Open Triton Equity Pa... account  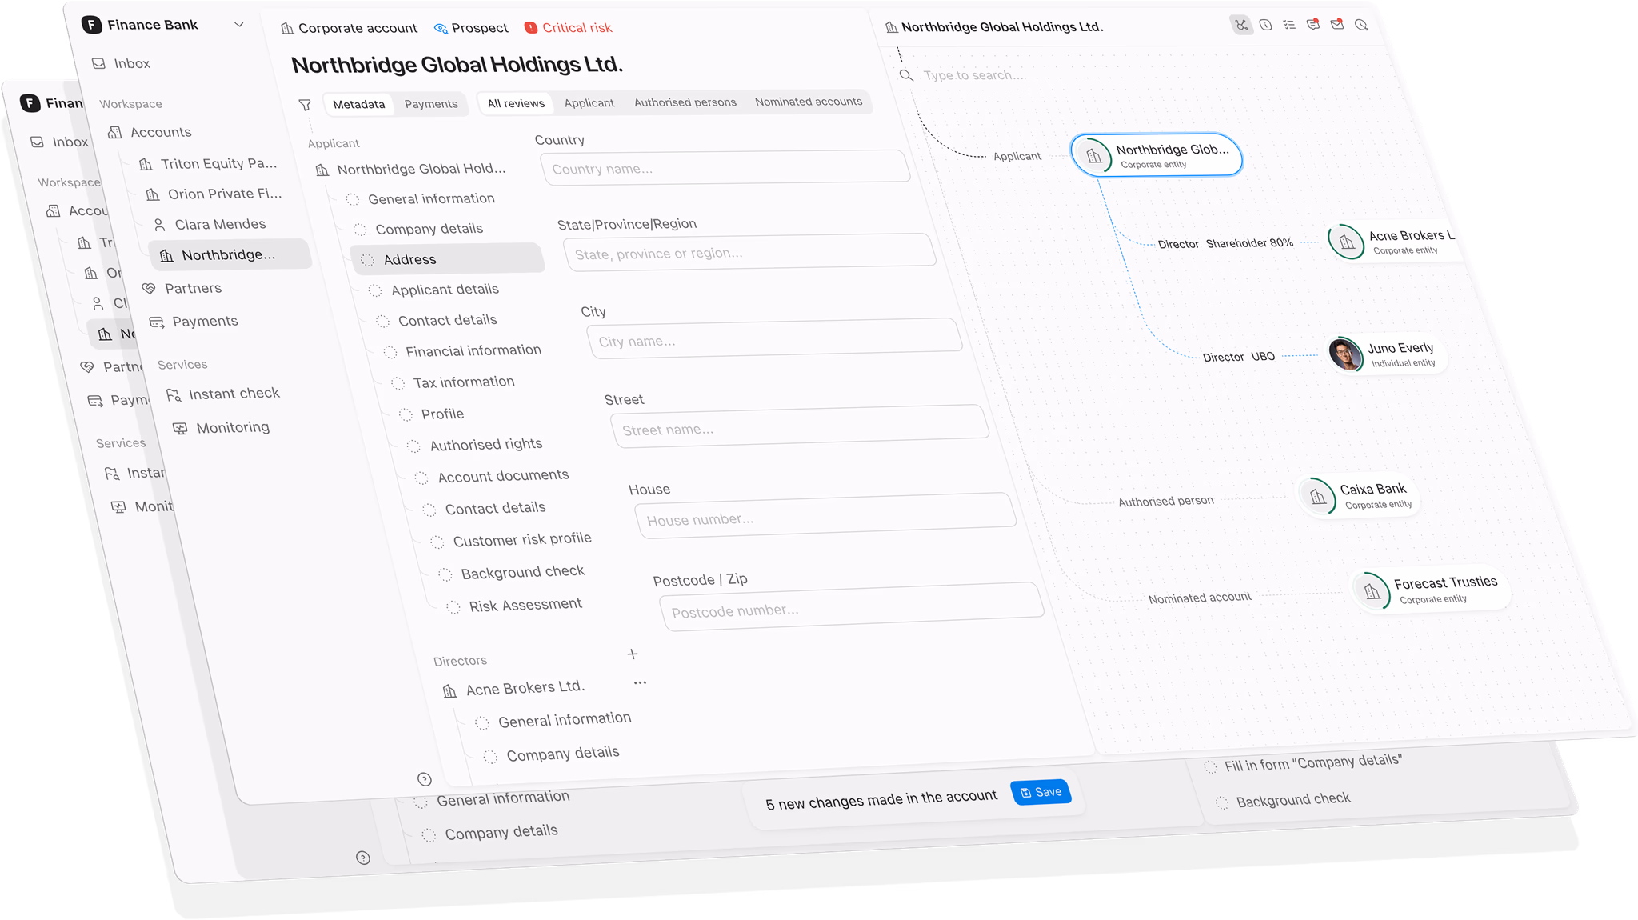[x=208, y=163]
